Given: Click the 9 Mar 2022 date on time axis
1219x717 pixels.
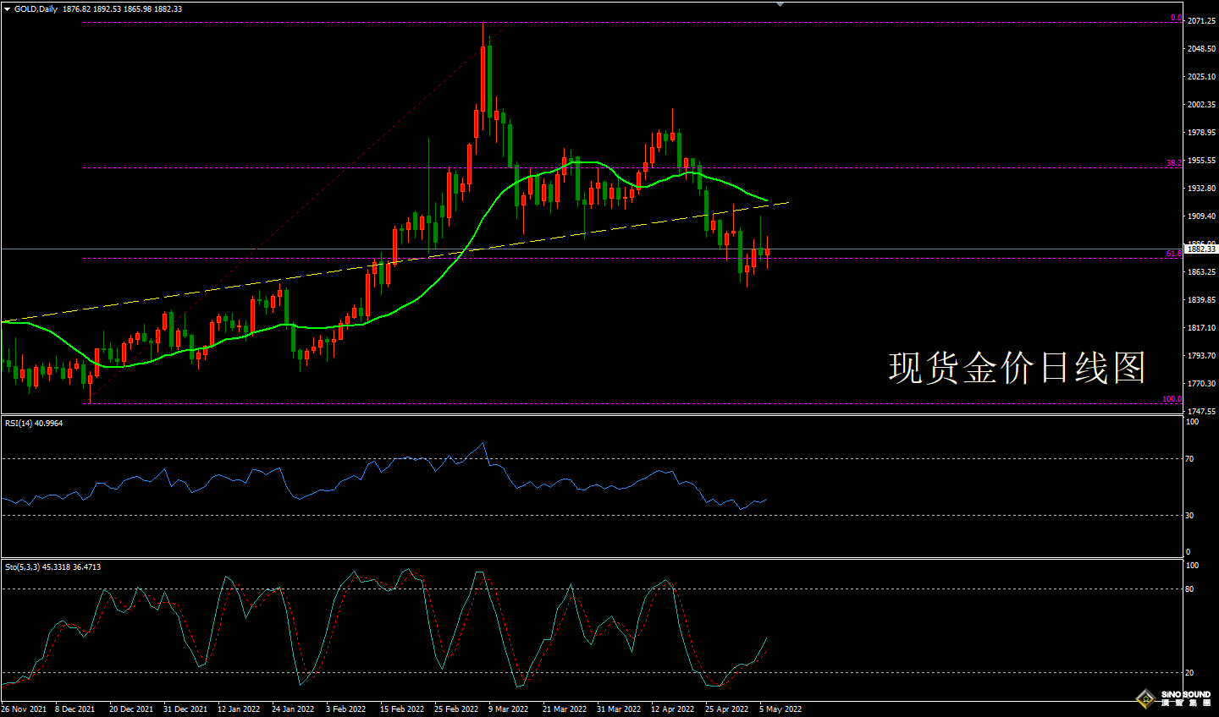Looking at the screenshot, I should click(508, 709).
